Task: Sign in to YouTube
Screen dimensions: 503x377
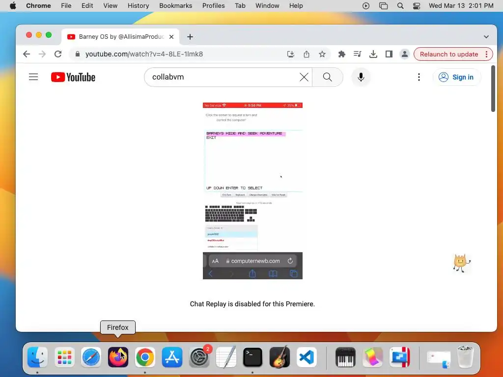Action: tap(457, 77)
